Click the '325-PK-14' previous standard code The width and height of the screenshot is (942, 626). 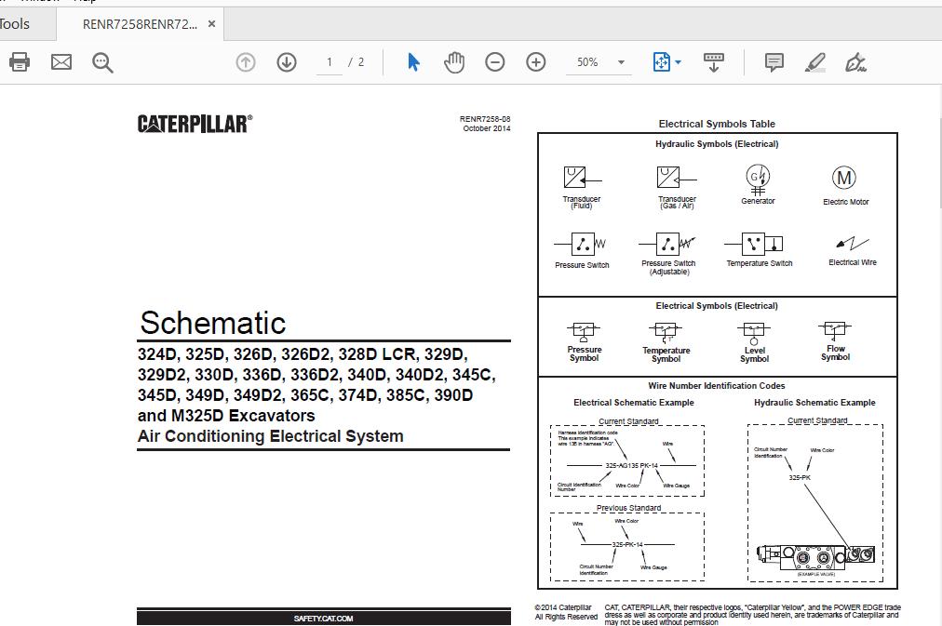click(x=627, y=544)
